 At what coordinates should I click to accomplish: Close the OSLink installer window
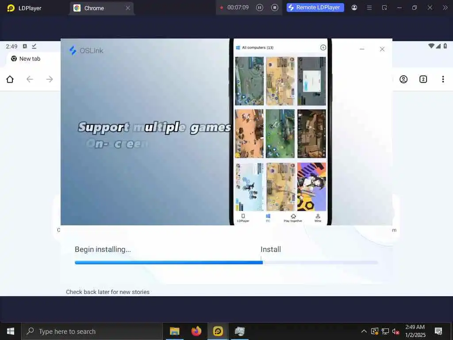click(x=382, y=49)
